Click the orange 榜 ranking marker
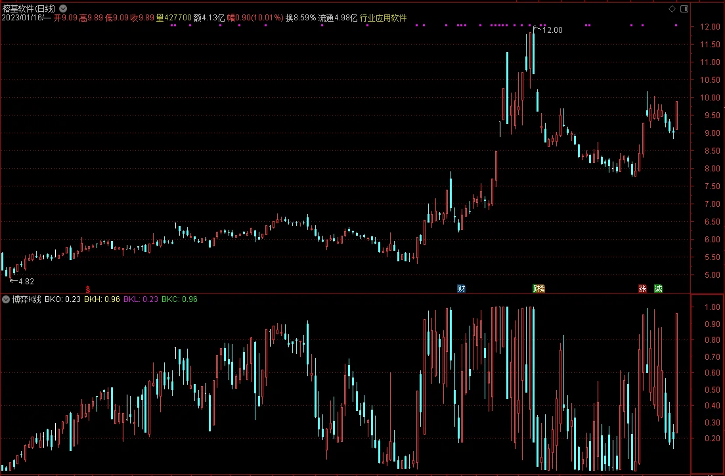 click(541, 288)
